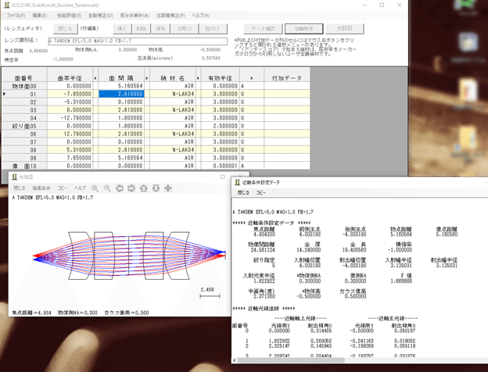The image size is (488, 372).
Task: Click the 近軸特性 button
Action: tap(303, 29)
